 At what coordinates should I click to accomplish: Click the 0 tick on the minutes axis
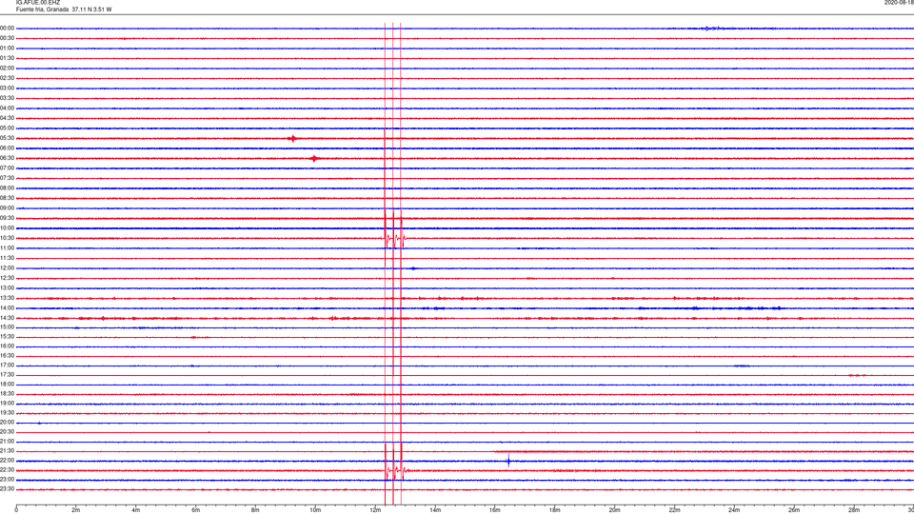coord(16,510)
